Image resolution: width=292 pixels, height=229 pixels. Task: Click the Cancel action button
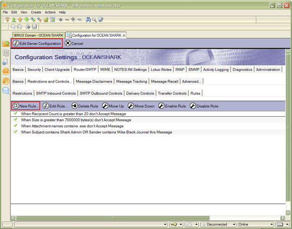74,43
